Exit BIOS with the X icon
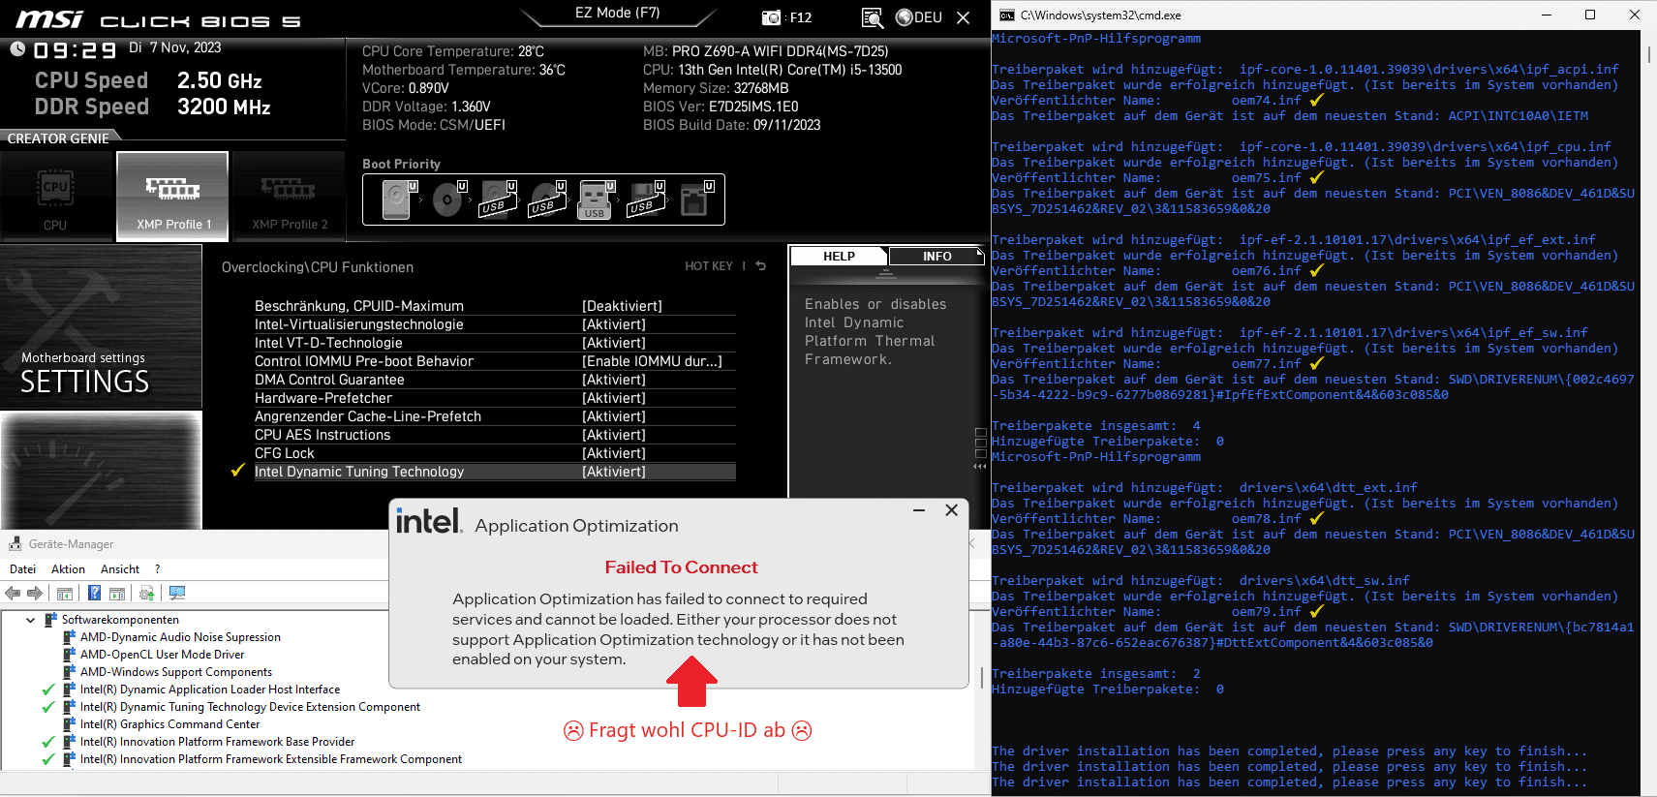 pos(963,17)
